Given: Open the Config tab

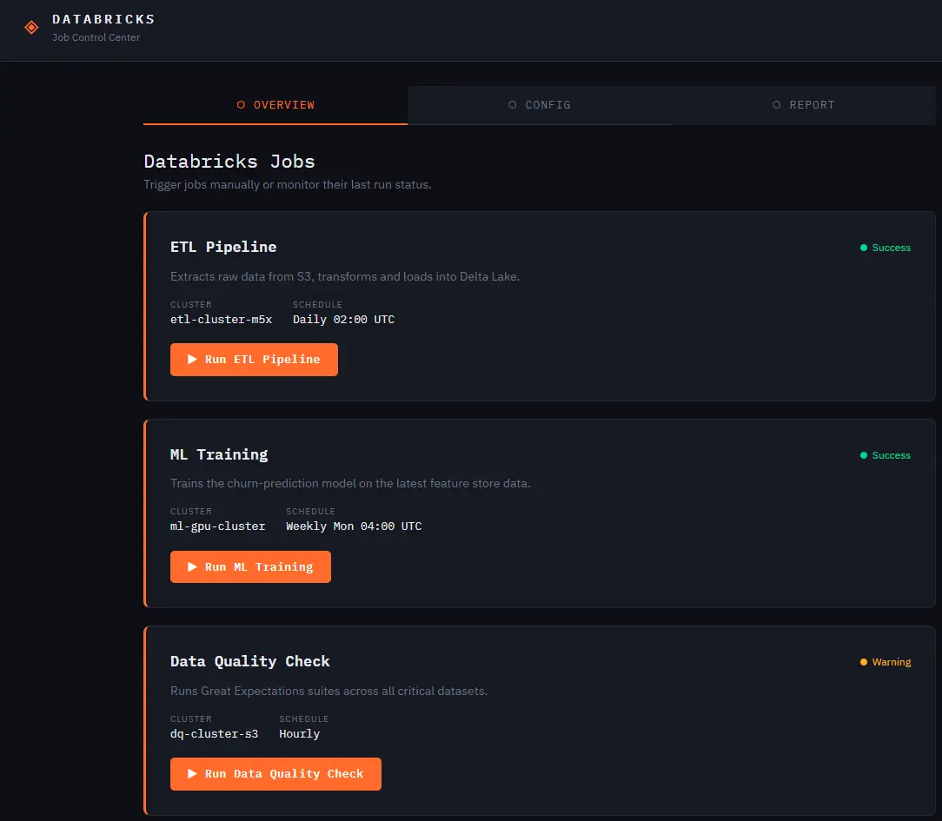Looking at the screenshot, I should point(540,105).
